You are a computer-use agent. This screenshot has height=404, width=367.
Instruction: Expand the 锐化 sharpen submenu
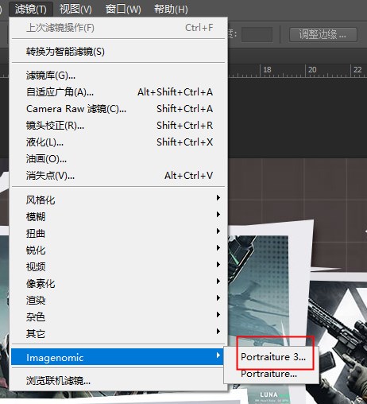(118, 250)
